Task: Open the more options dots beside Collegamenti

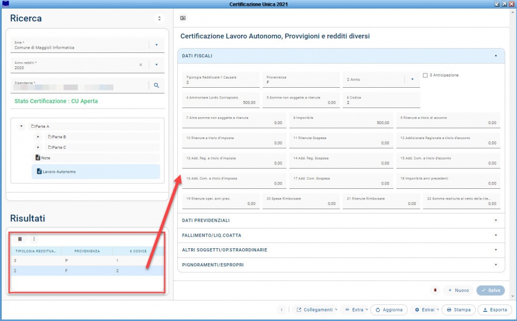Action: [x=282, y=310]
